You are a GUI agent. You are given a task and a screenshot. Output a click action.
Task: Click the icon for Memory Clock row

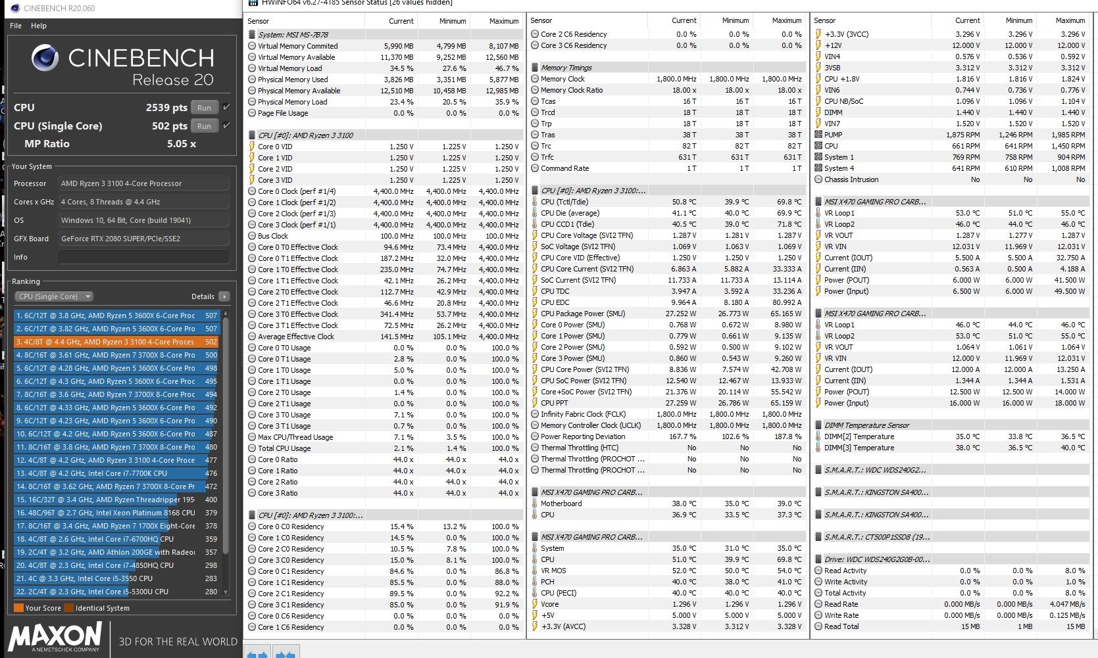535,79
